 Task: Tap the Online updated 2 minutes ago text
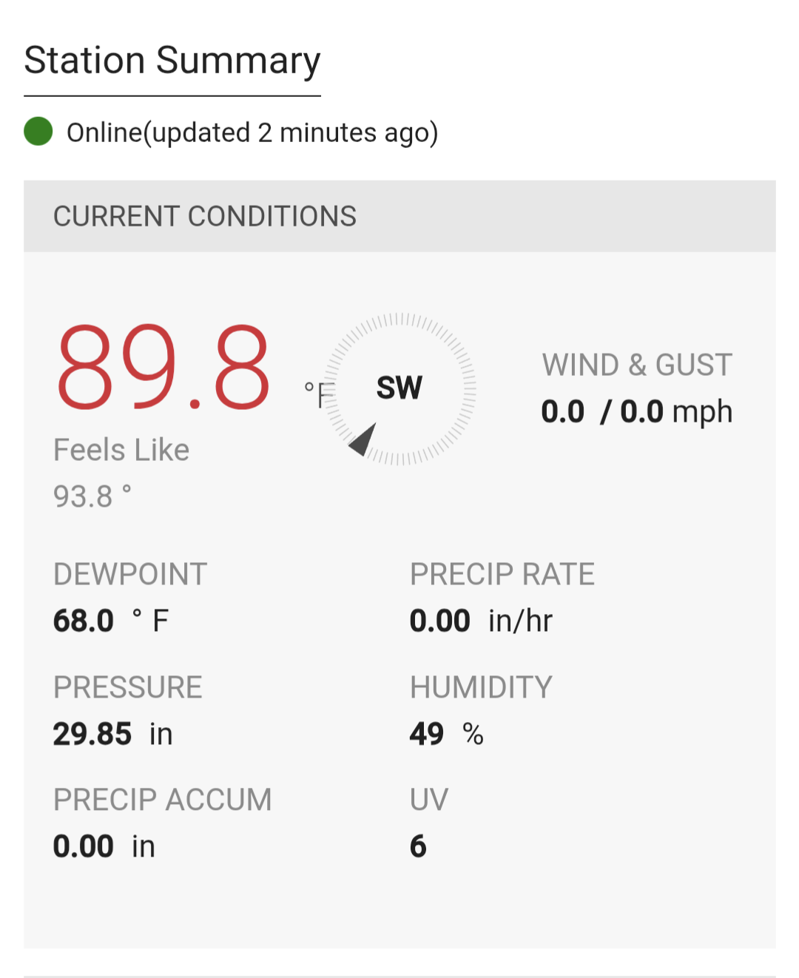[252, 133]
